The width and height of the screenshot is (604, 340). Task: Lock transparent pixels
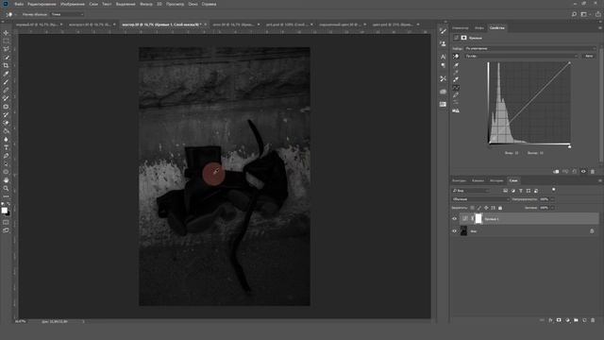[x=472, y=208]
